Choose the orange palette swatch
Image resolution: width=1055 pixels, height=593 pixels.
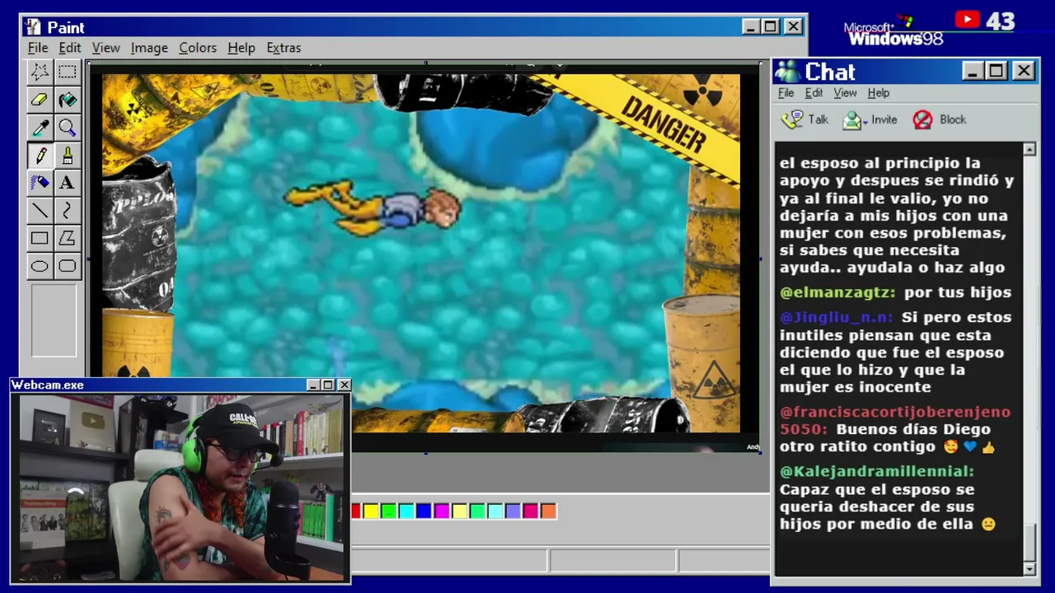(x=548, y=511)
